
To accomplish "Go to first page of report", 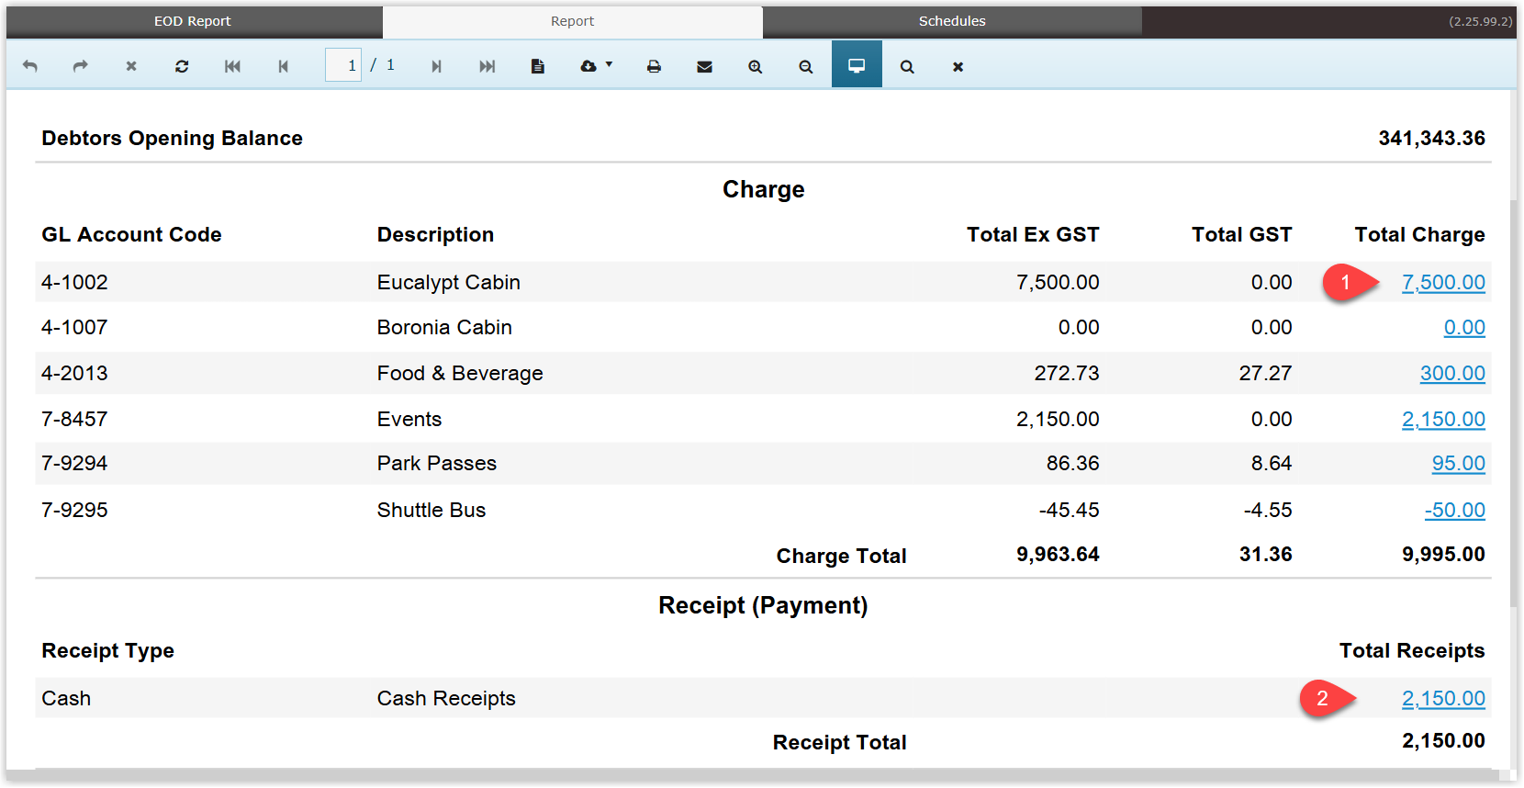I will click(232, 66).
